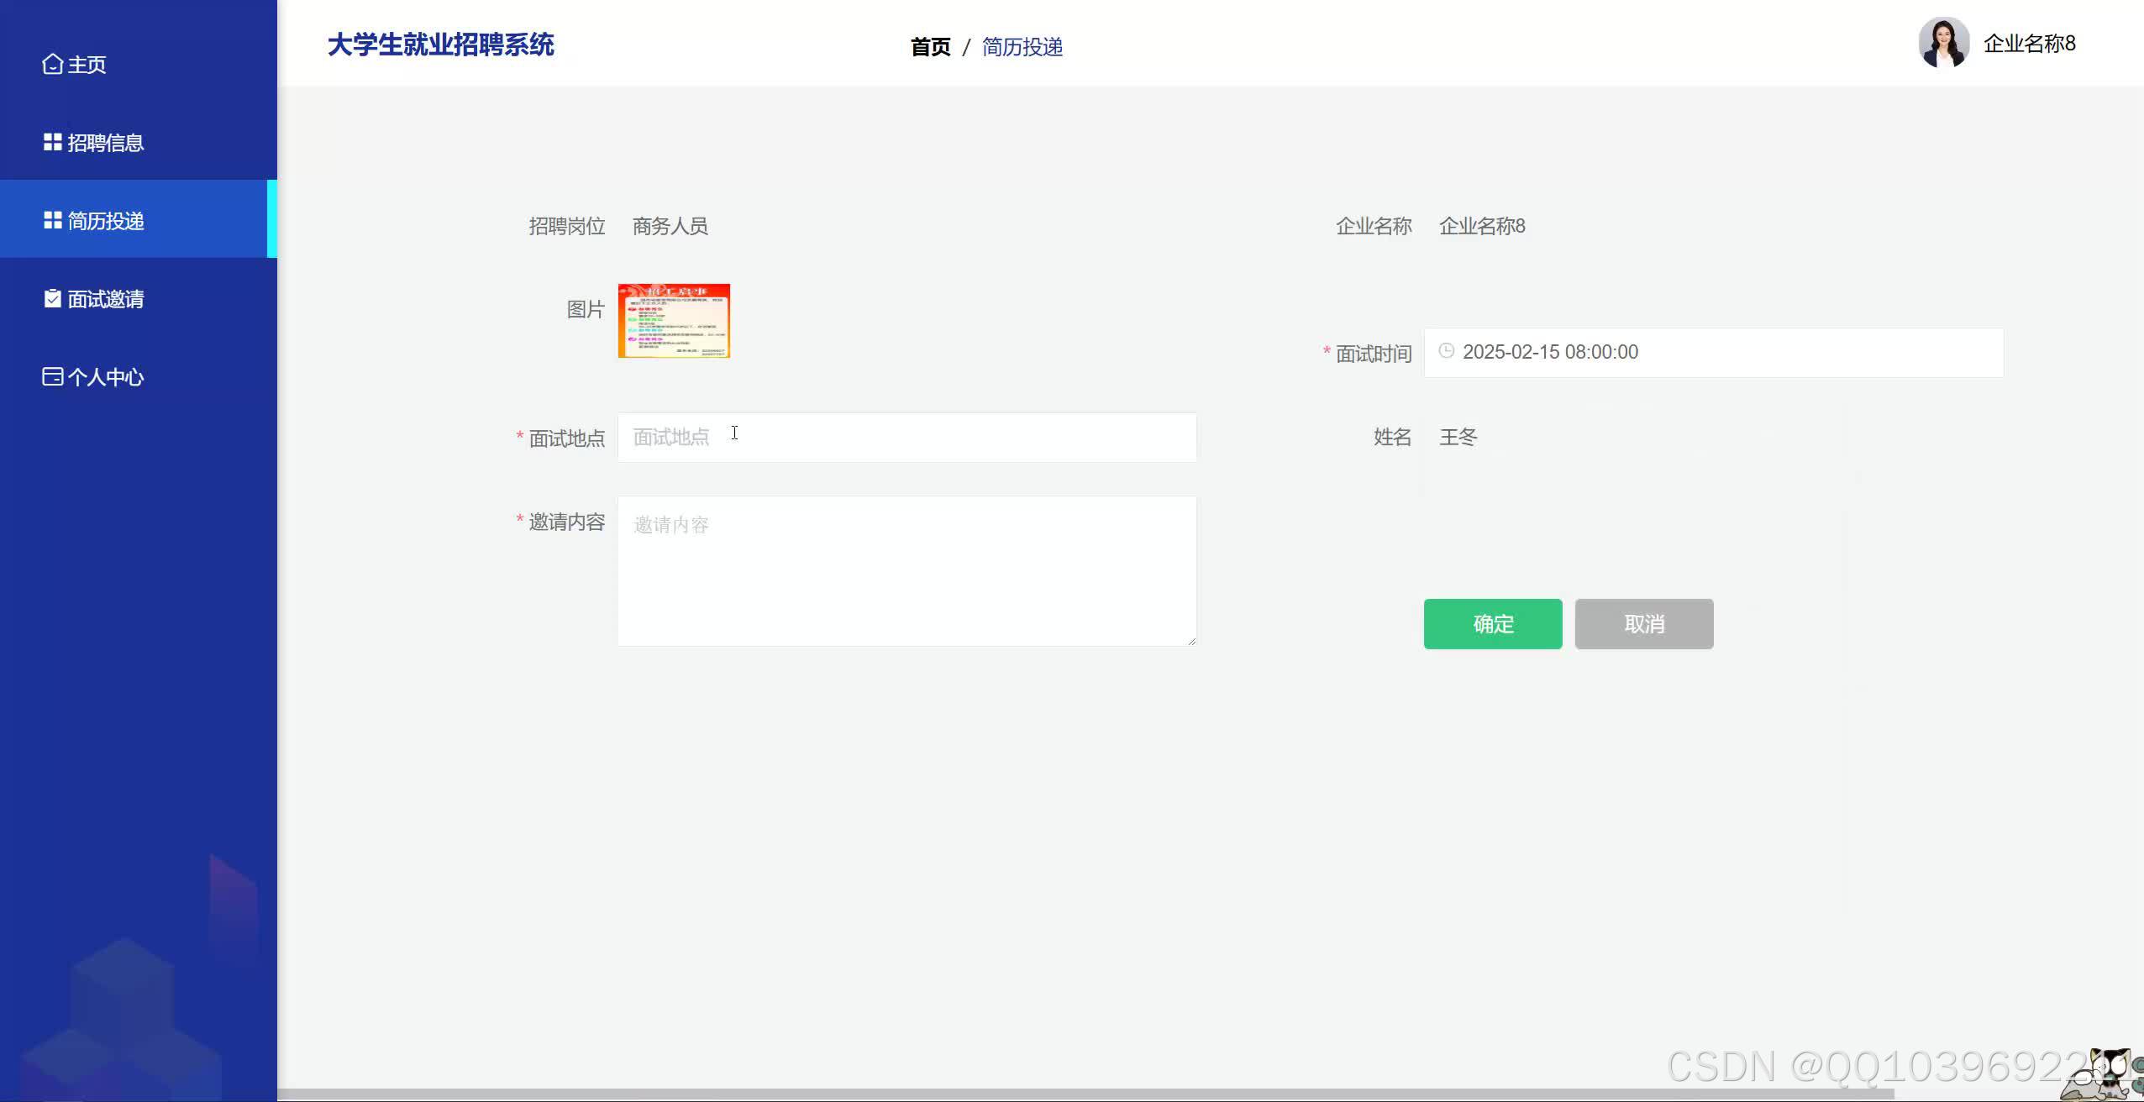Open 个人中心 via its sidebar icon

[x=52, y=376]
